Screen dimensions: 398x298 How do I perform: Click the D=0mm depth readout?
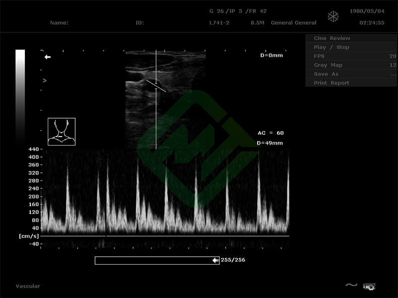point(272,55)
